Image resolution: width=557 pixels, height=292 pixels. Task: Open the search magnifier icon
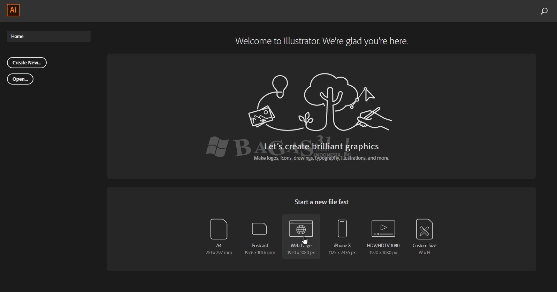point(544,11)
